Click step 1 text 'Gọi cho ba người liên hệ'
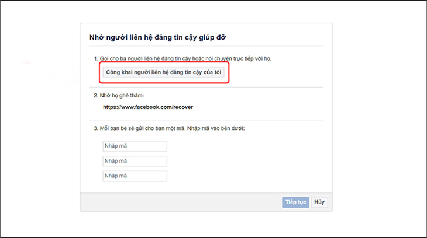427x238 pixels. coord(130,59)
